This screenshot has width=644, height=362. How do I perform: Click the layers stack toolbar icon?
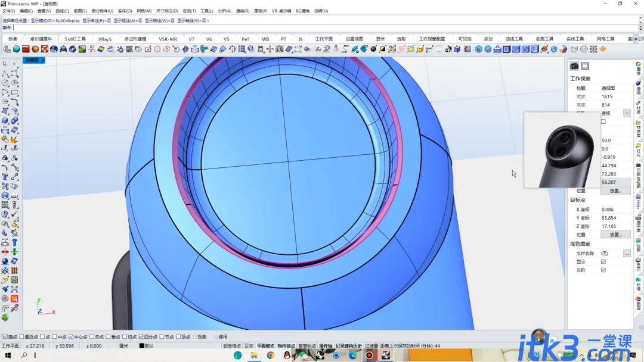coord(544,49)
